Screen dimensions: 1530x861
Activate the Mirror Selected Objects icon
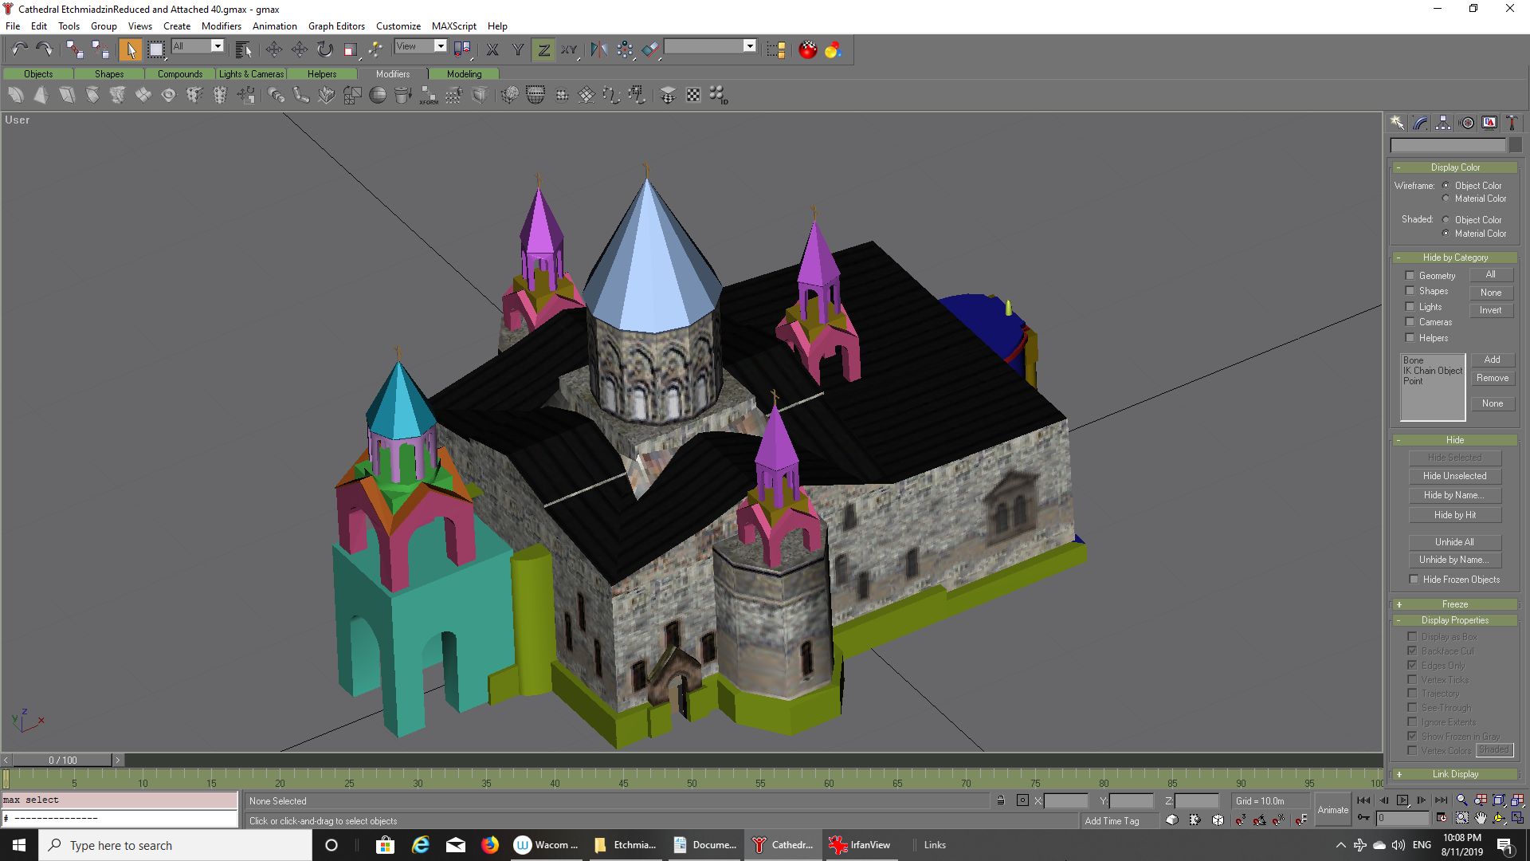click(x=599, y=49)
